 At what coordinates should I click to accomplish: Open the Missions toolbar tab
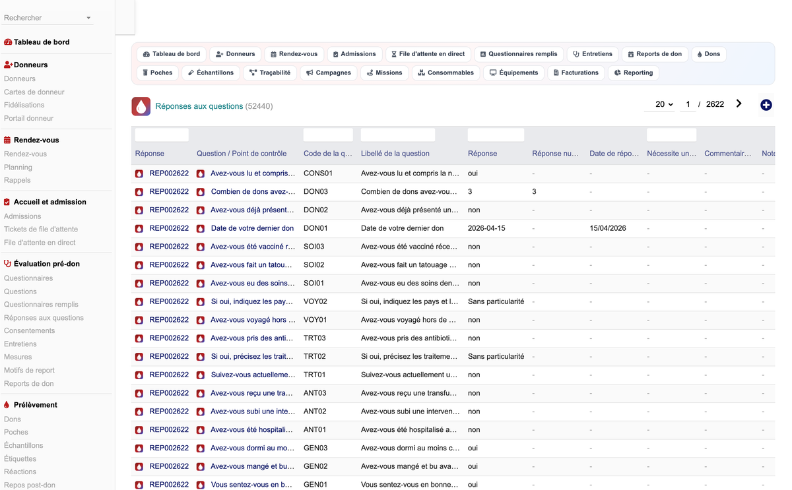385,73
